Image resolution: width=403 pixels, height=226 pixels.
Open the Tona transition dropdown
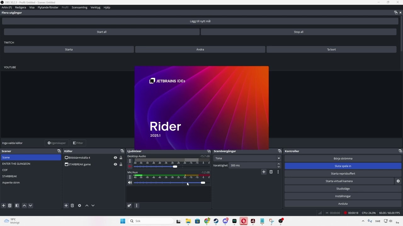click(x=247, y=158)
